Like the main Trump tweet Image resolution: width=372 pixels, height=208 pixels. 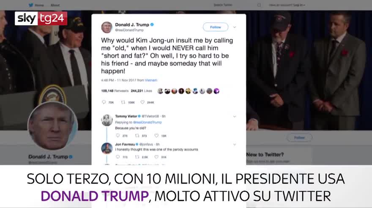point(142,102)
